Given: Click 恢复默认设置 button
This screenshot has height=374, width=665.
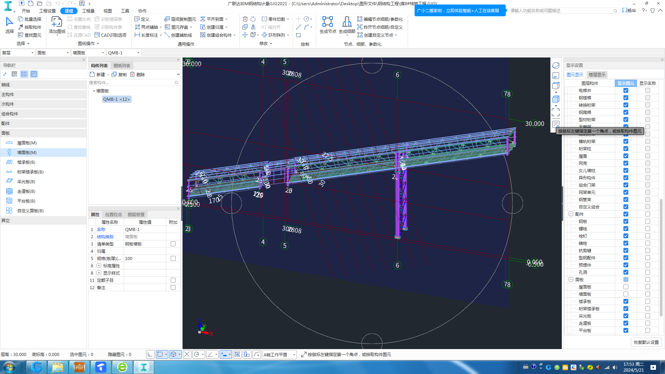Looking at the screenshot, I should [646, 342].
